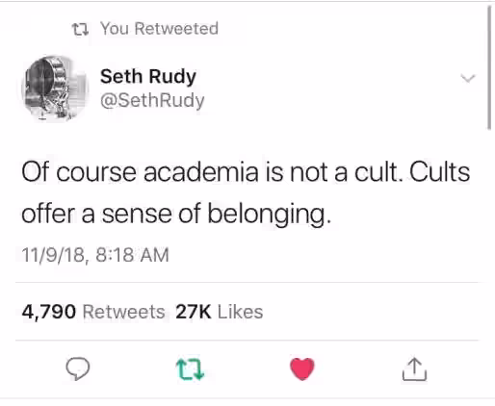Click the 8:18 AM time in the timestamp
495x406 pixels.
click(x=132, y=255)
